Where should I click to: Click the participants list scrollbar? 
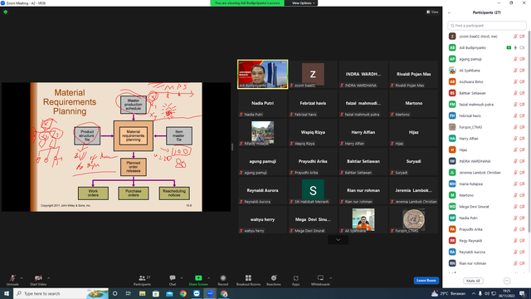click(529, 132)
